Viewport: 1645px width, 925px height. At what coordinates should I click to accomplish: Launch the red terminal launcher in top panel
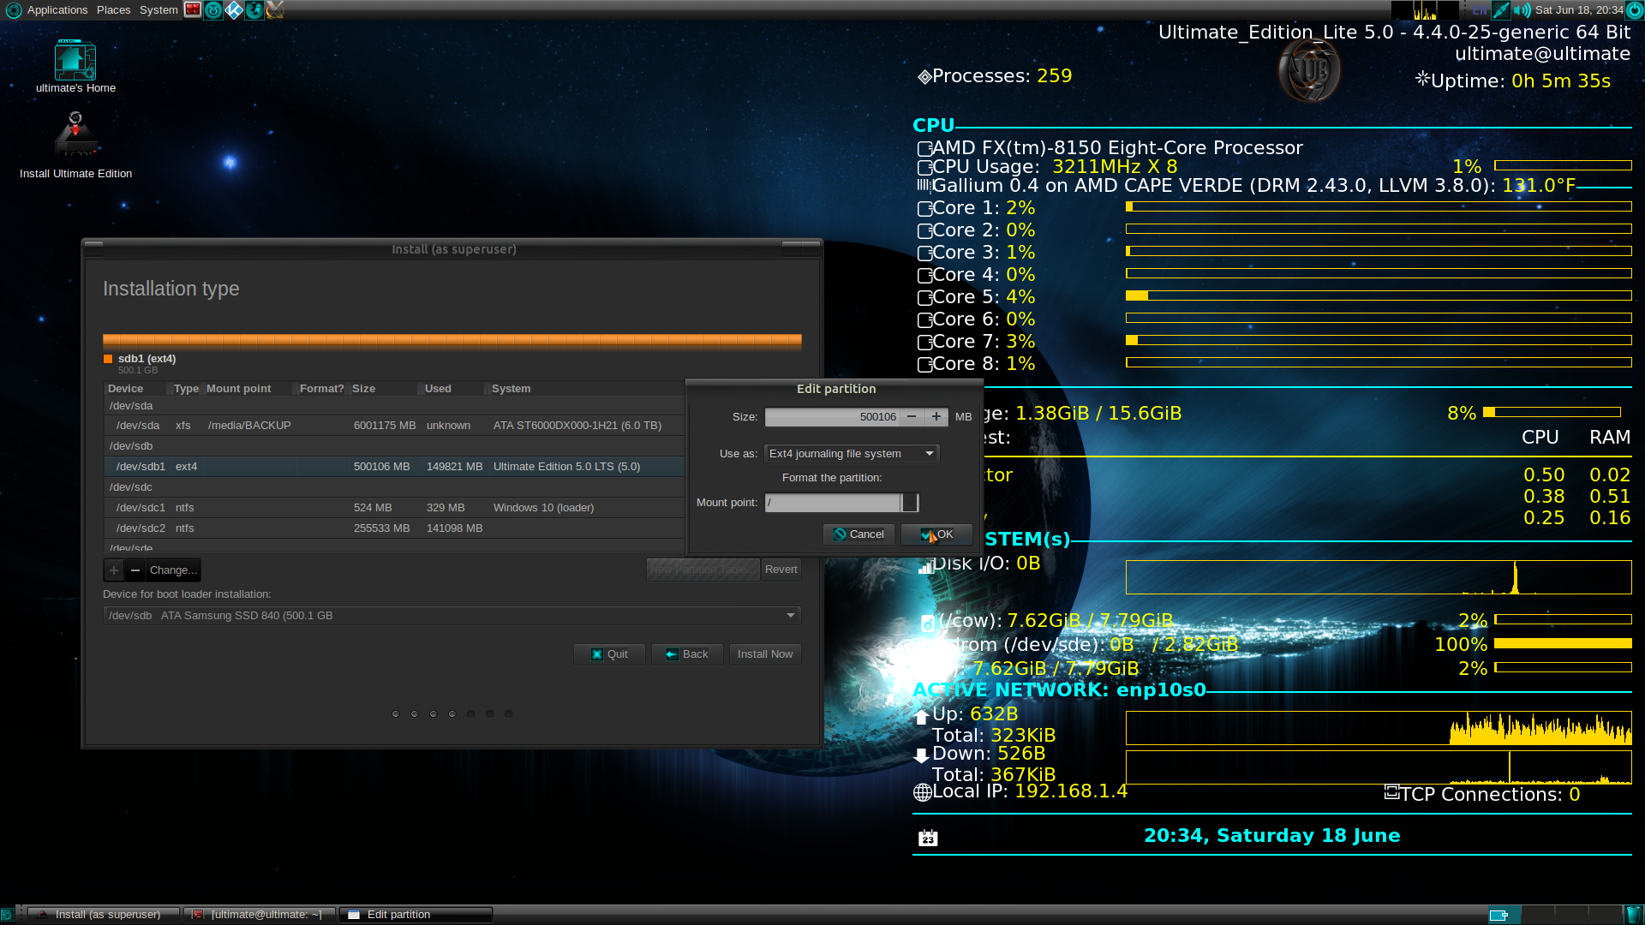(x=193, y=10)
